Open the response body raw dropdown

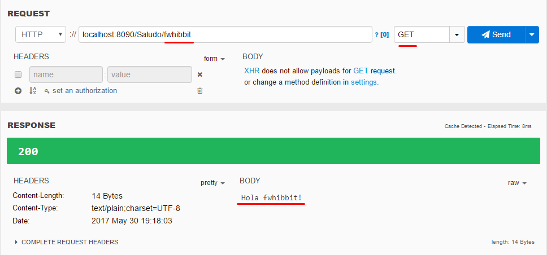(x=517, y=183)
